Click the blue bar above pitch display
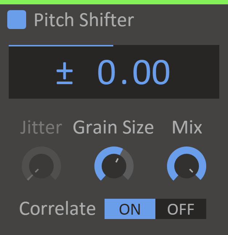 (61, 46)
